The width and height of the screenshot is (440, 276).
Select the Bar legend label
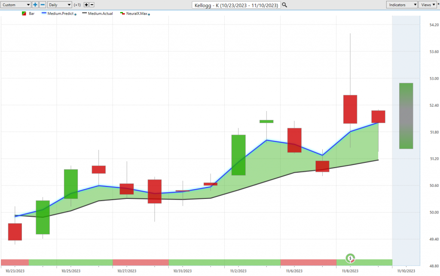(32, 13)
